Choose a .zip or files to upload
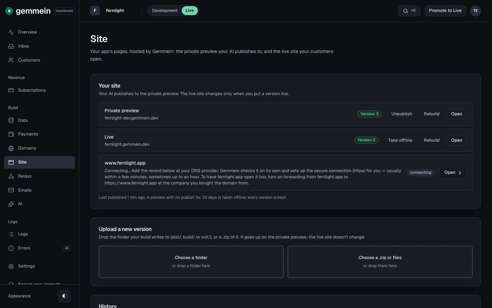 380,262
